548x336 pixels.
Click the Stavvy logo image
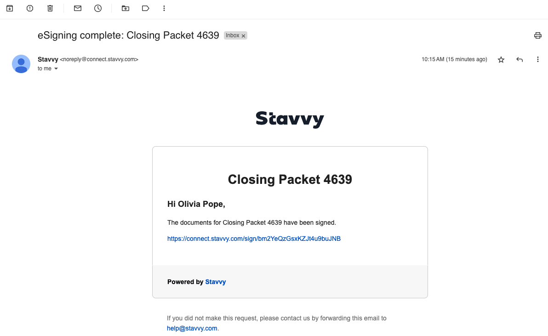pyautogui.click(x=290, y=120)
